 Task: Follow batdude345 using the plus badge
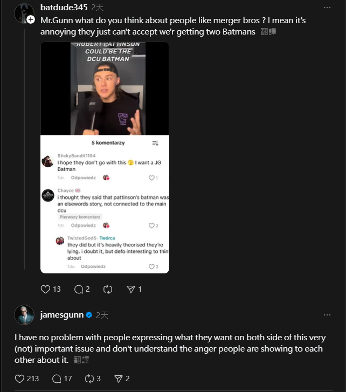point(31,19)
